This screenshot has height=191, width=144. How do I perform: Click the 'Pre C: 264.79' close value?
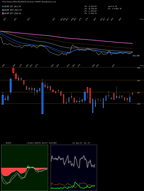(90, 13)
